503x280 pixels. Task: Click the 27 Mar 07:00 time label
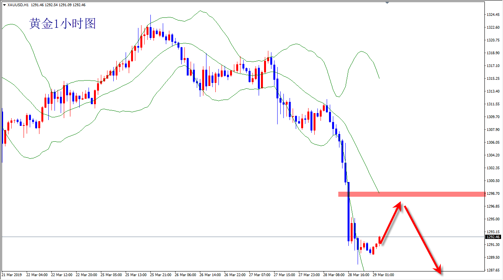259,275
